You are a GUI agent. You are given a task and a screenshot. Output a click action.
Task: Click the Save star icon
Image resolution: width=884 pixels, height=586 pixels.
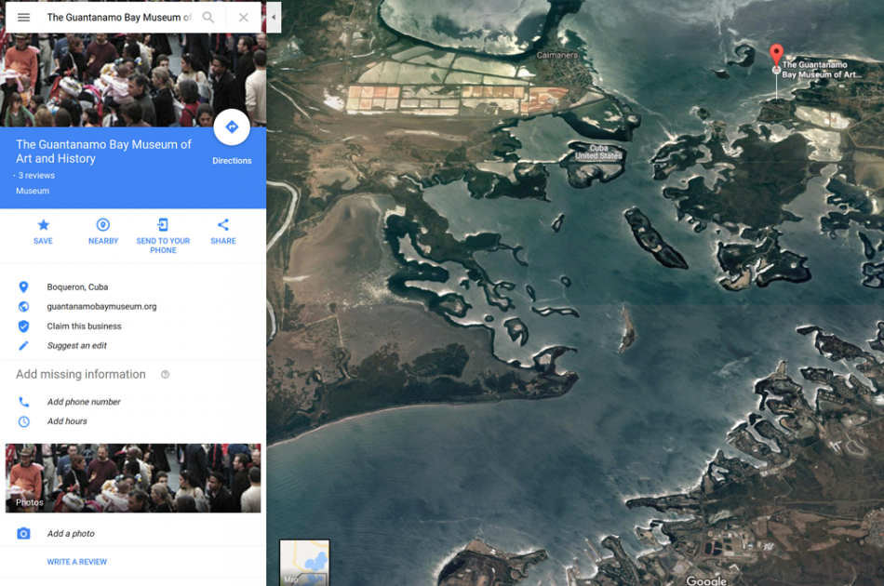point(44,225)
